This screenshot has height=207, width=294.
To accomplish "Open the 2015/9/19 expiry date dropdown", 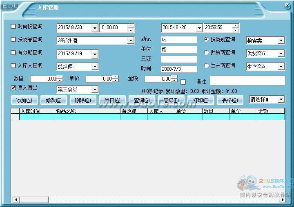I will coord(95,54).
